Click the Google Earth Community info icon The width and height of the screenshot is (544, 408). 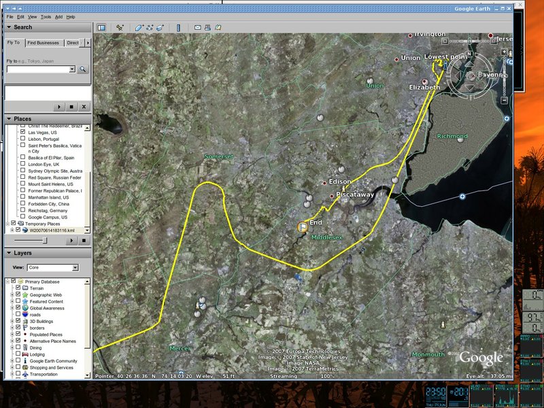25,361
